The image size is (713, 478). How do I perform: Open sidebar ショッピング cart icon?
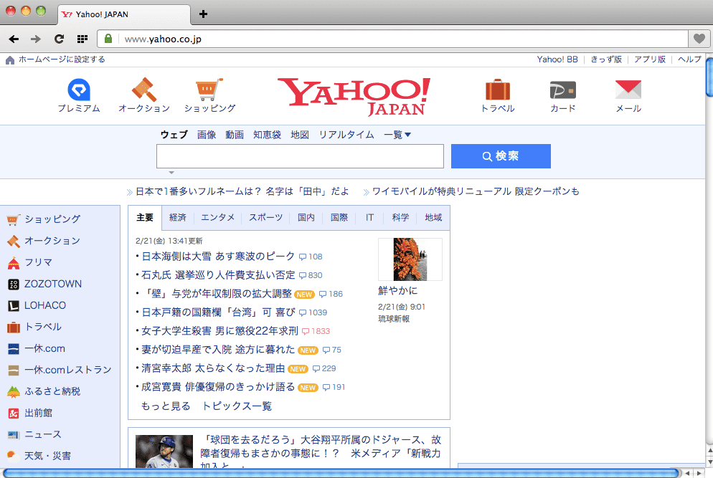click(x=14, y=220)
